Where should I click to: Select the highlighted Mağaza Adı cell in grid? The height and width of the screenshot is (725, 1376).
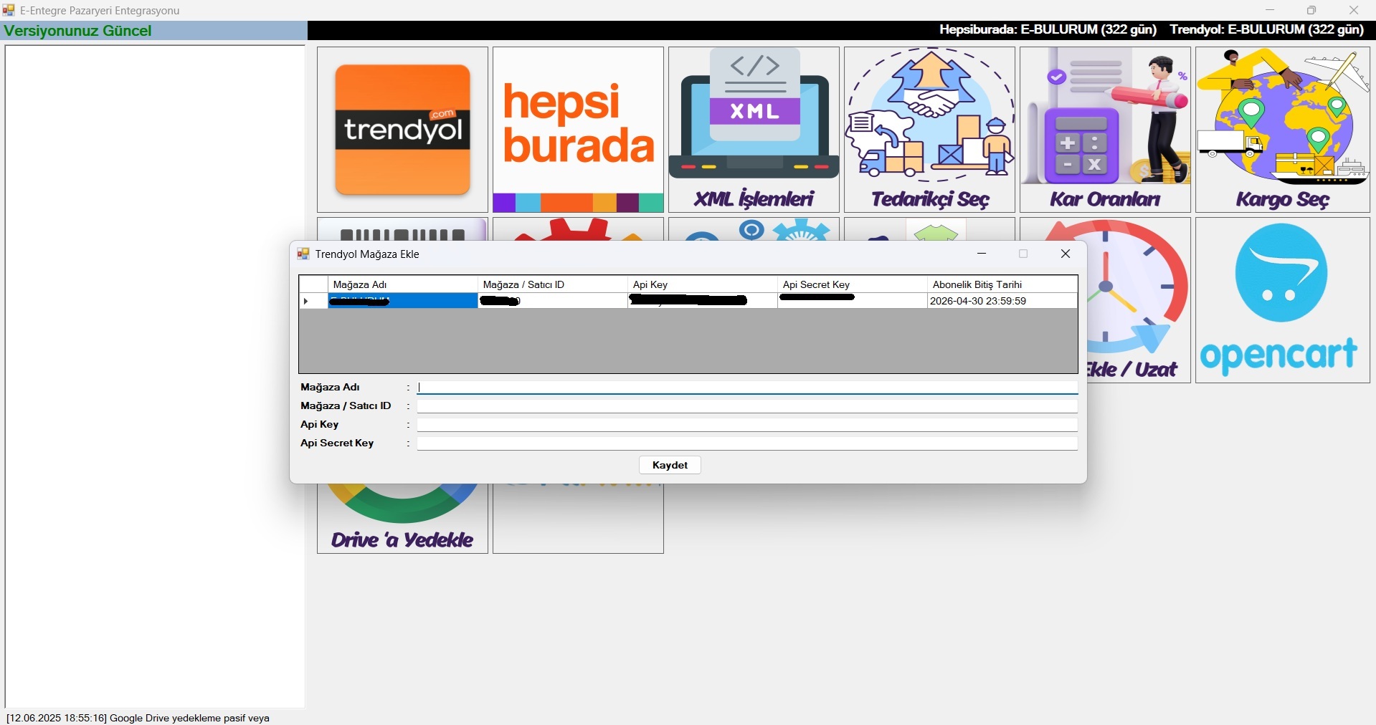(x=403, y=301)
